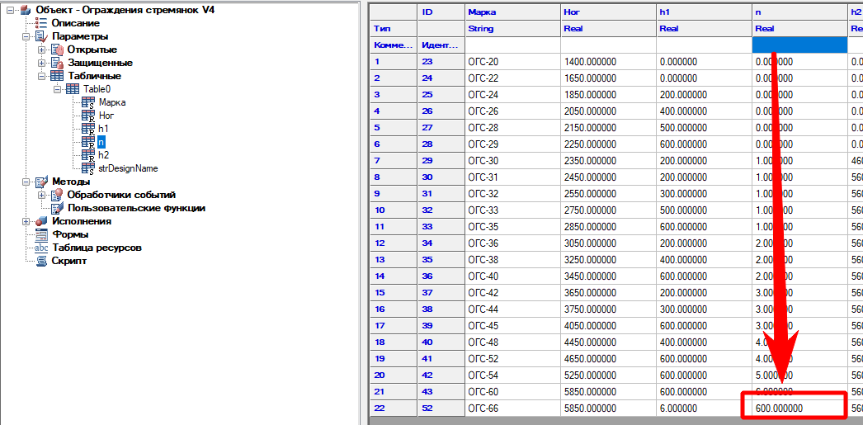The image size is (863, 425).
Task: Select the h2 column in tree
Action: [103, 155]
